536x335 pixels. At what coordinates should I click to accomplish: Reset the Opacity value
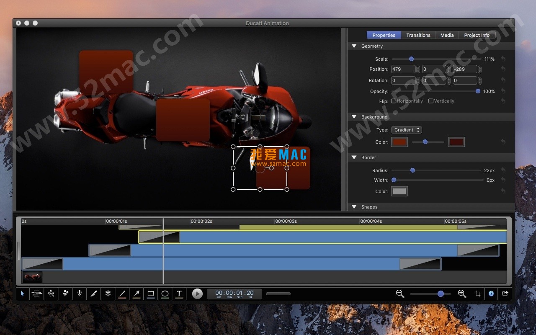click(503, 91)
